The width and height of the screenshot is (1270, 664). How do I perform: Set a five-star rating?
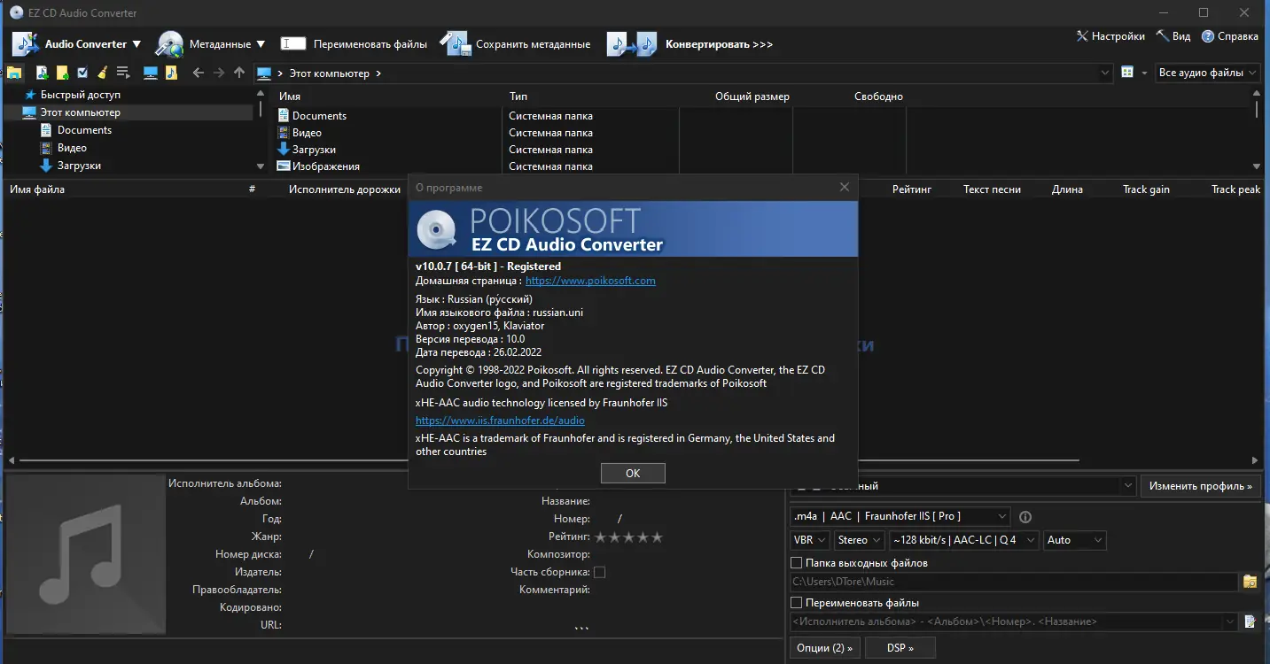[657, 537]
